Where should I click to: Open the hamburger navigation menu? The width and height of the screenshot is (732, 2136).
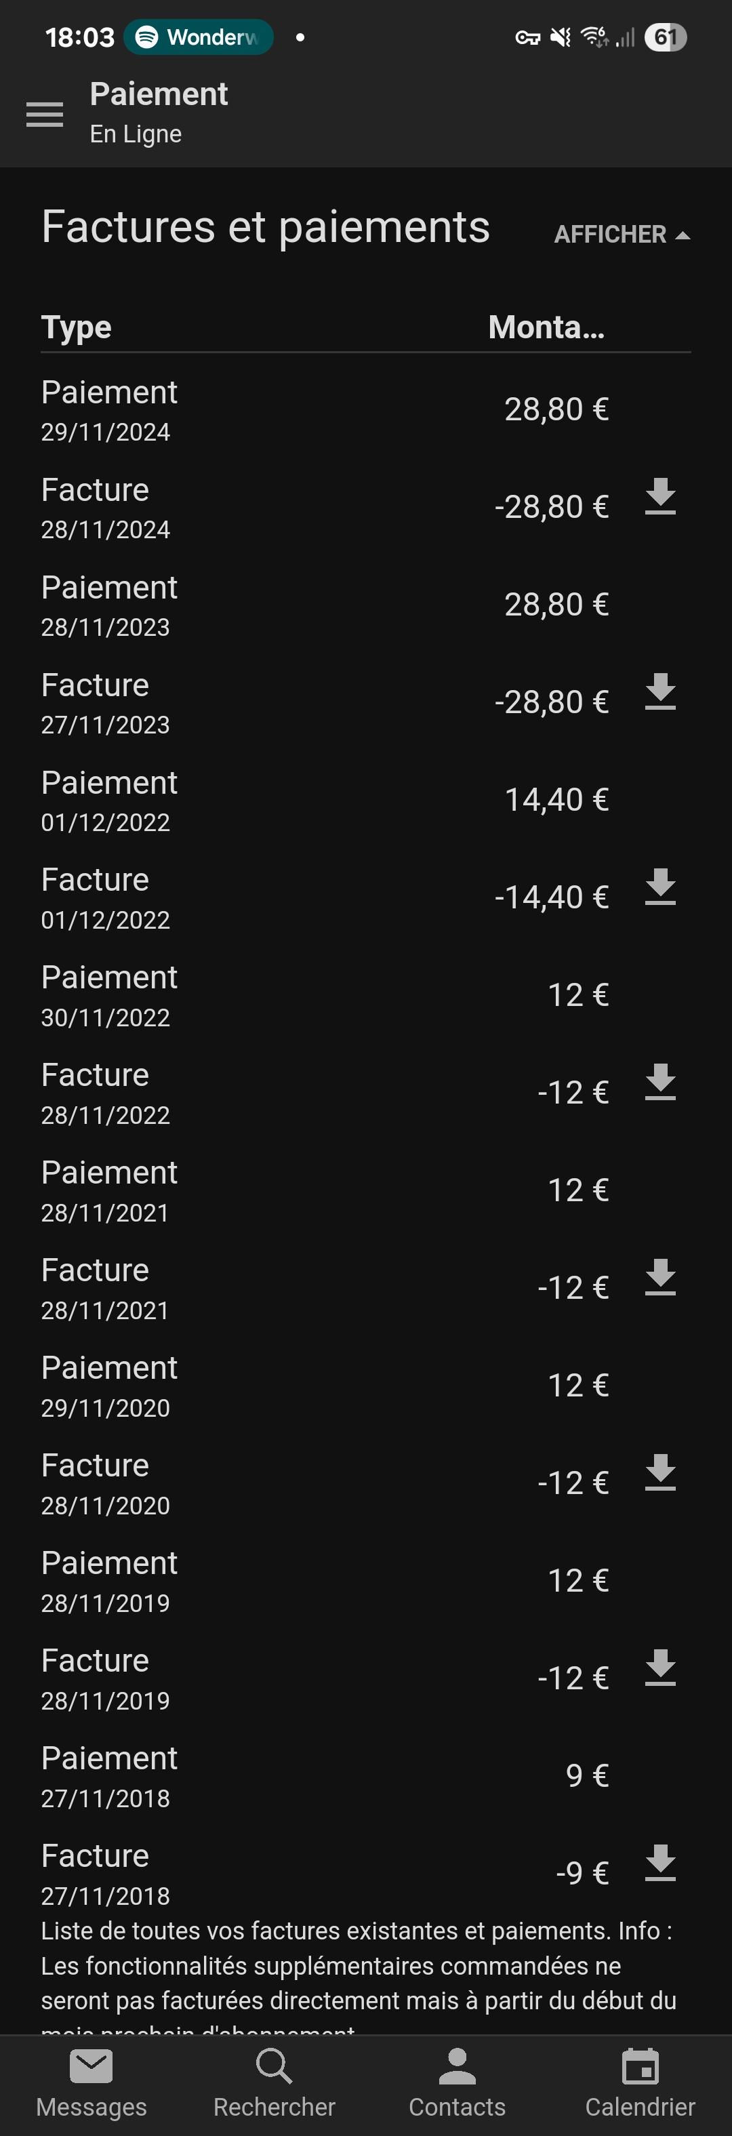[45, 115]
